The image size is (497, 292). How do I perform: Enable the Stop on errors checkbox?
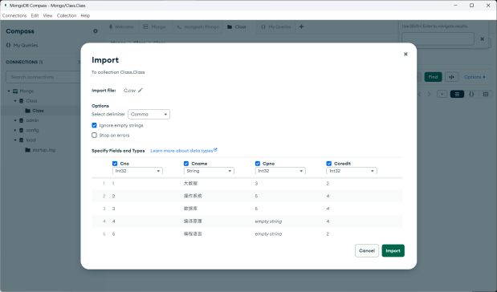[94, 136]
